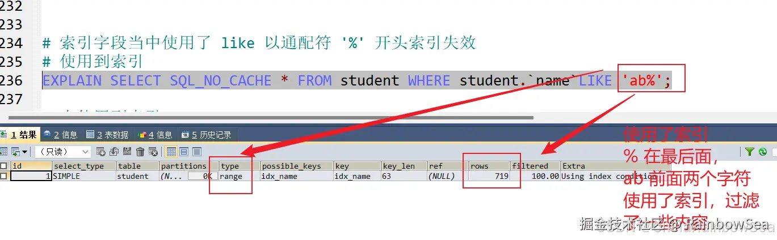Select the 63 cell under key_len
The height and width of the screenshot is (240, 777).
pyautogui.click(x=404, y=176)
